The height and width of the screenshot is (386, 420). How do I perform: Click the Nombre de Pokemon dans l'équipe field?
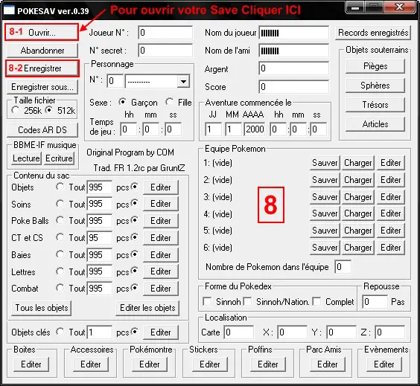coord(343,267)
